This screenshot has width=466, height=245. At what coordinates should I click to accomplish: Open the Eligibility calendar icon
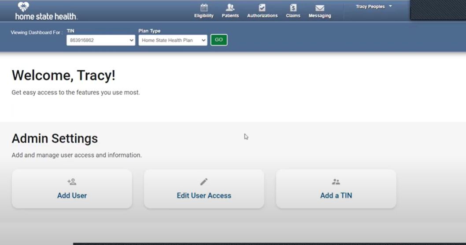204,7
